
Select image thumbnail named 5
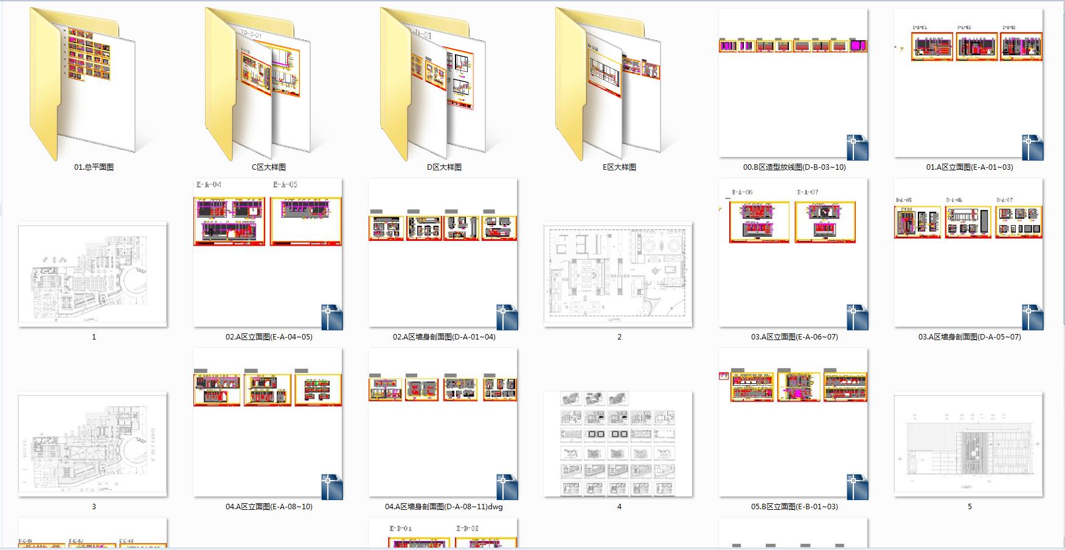(x=969, y=444)
